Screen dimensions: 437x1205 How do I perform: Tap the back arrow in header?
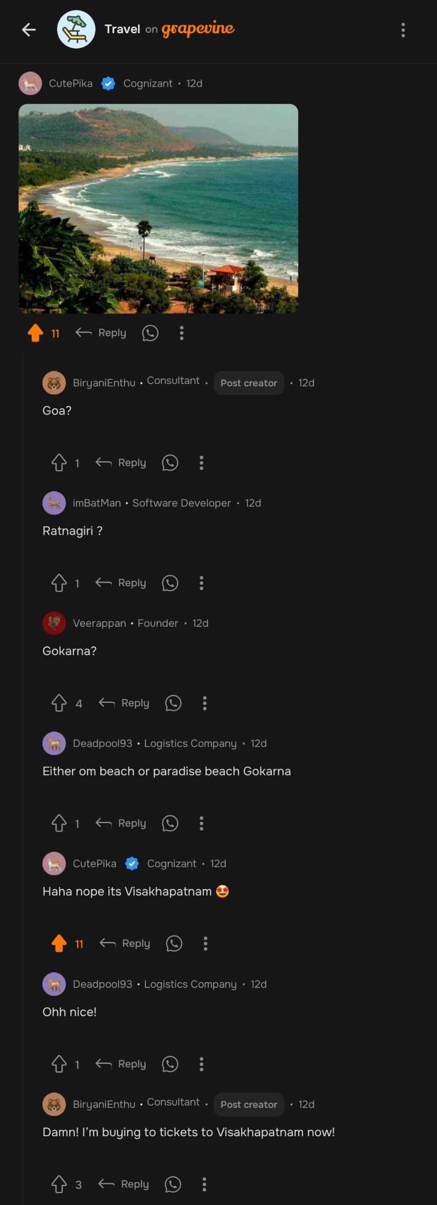(x=29, y=30)
